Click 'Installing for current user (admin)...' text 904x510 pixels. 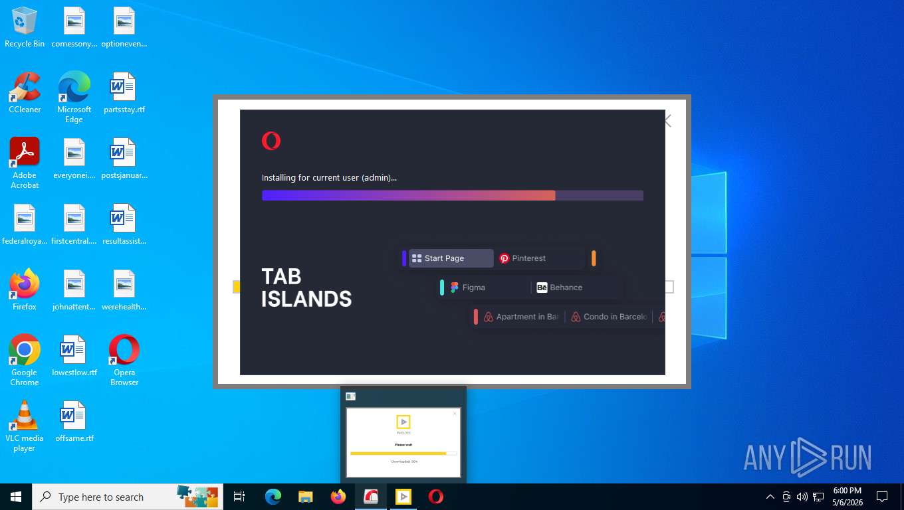329,177
